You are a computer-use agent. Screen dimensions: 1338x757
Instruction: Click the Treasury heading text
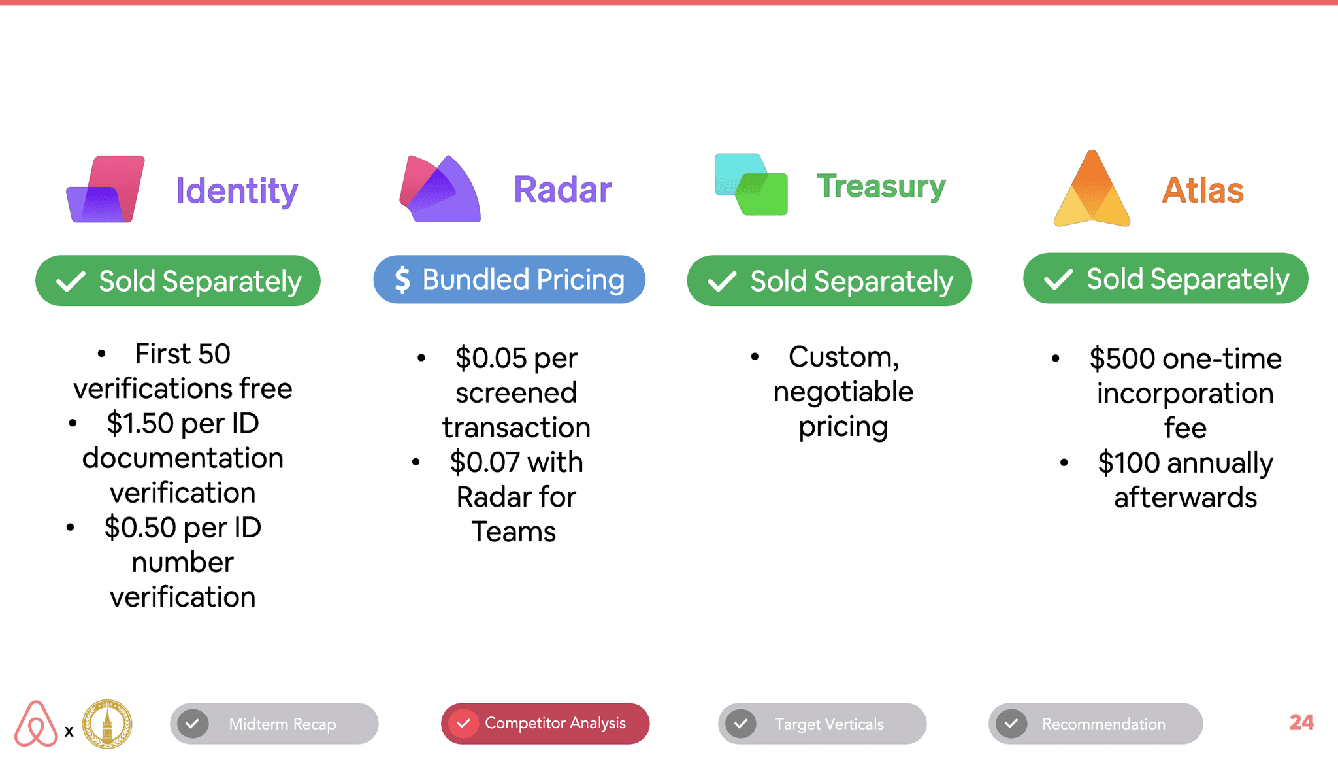tap(881, 186)
